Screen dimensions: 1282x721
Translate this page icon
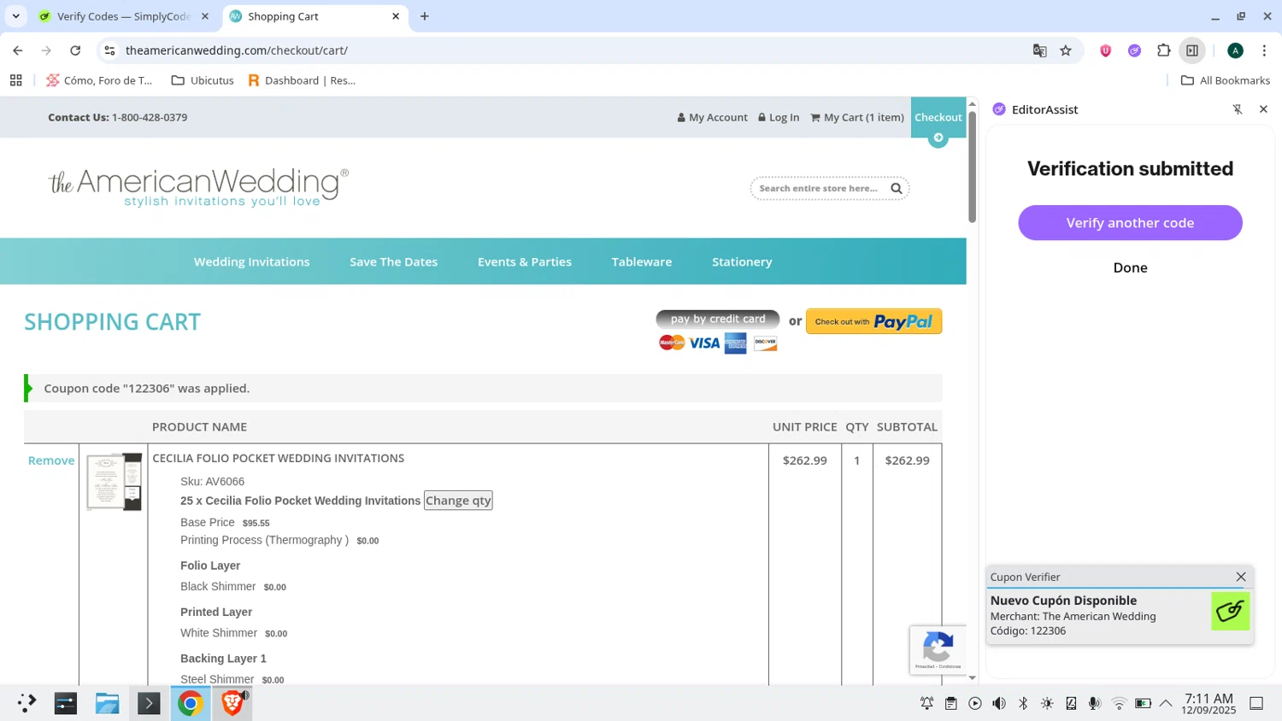1039,50
